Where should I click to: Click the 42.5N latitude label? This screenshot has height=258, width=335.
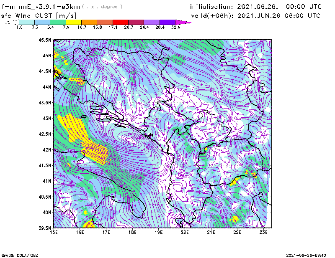click(x=45, y=134)
